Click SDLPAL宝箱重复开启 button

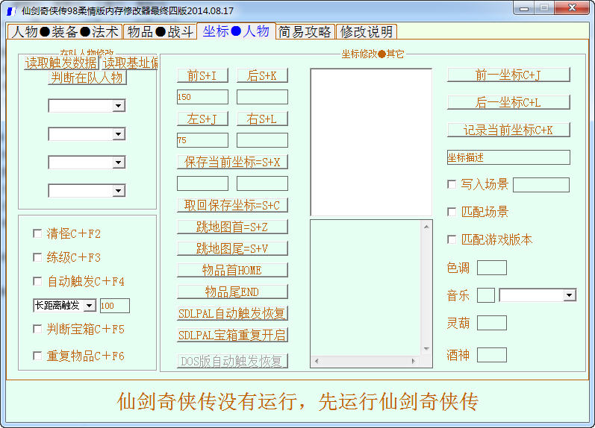[232, 335]
